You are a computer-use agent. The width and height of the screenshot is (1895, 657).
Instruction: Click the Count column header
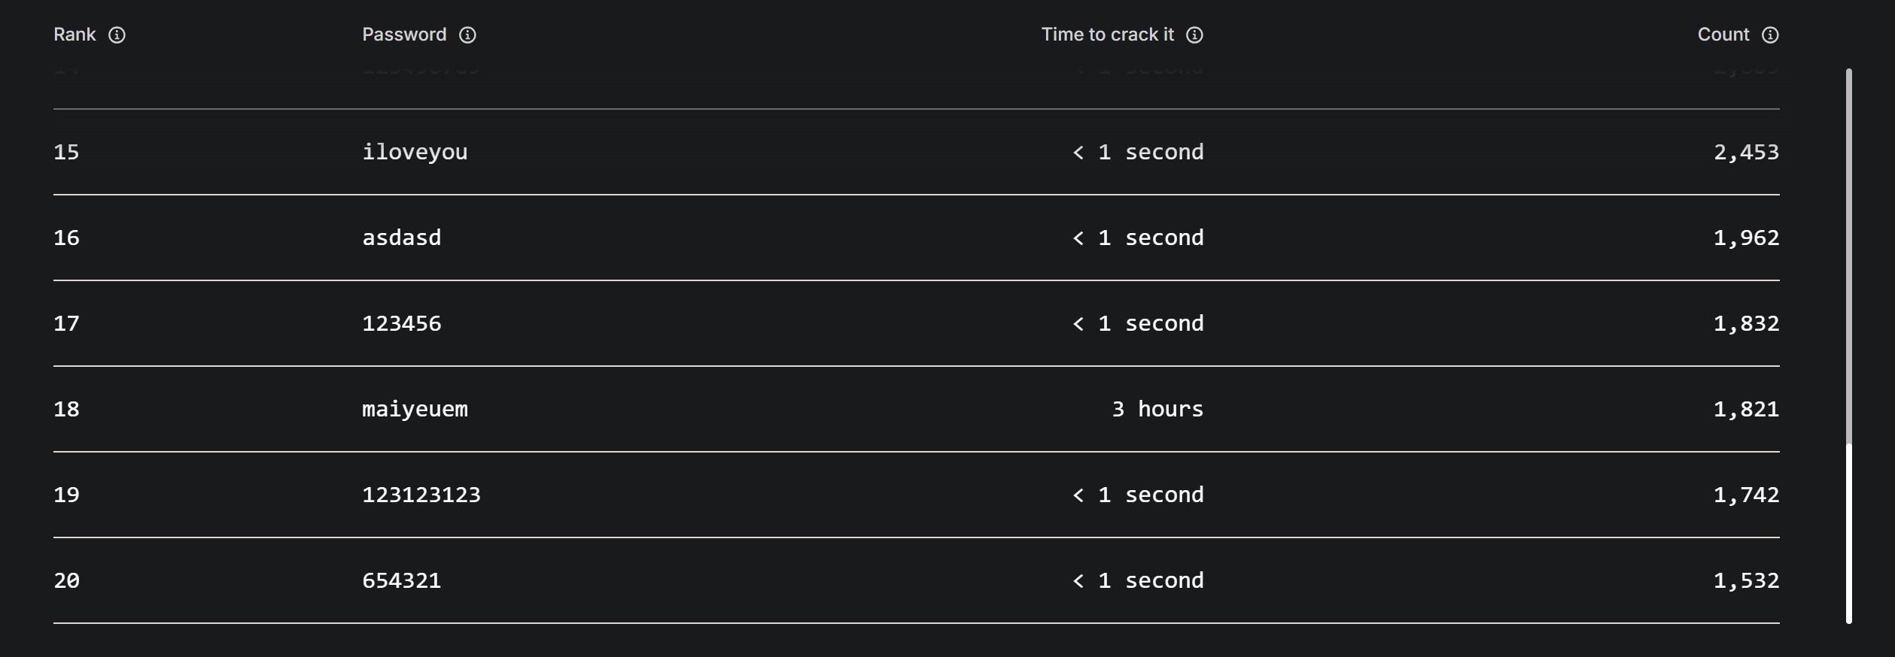1723,35
